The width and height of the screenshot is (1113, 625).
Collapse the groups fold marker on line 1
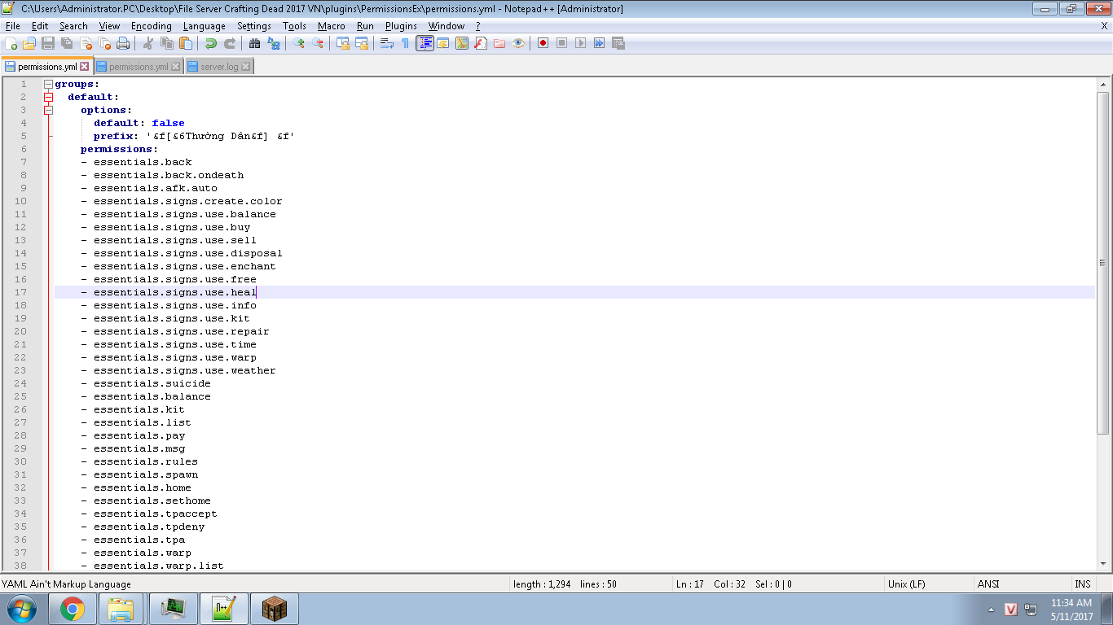pyautogui.click(x=48, y=84)
